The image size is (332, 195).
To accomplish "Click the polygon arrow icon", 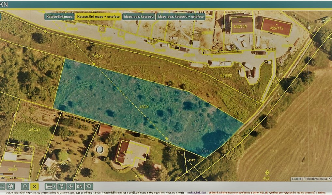I will (x=89, y=186).
